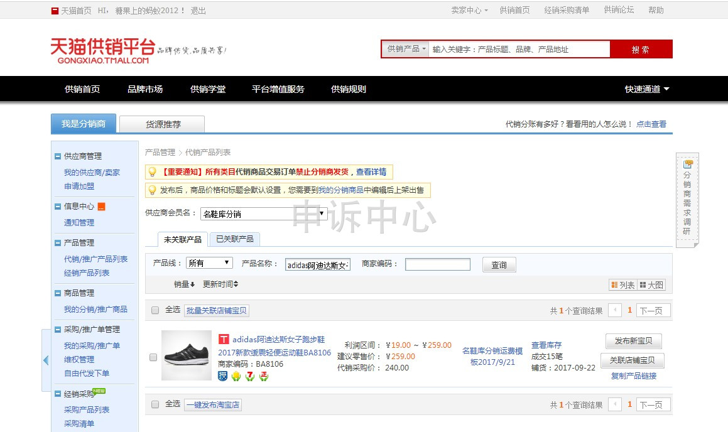The image size is (728, 432).
Task: Click the lightbulb icon beside 发布后 notice
Action: (152, 190)
